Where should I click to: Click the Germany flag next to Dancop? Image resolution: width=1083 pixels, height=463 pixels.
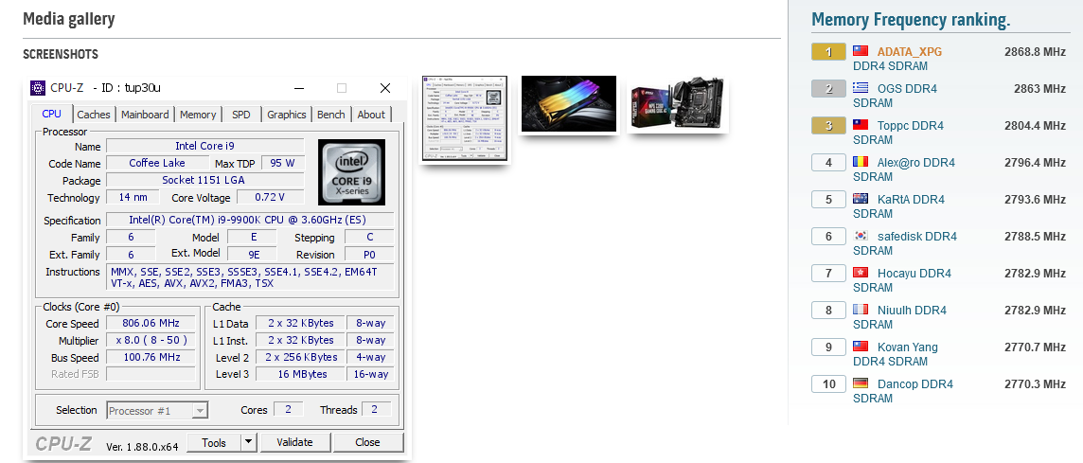coord(860,383)
